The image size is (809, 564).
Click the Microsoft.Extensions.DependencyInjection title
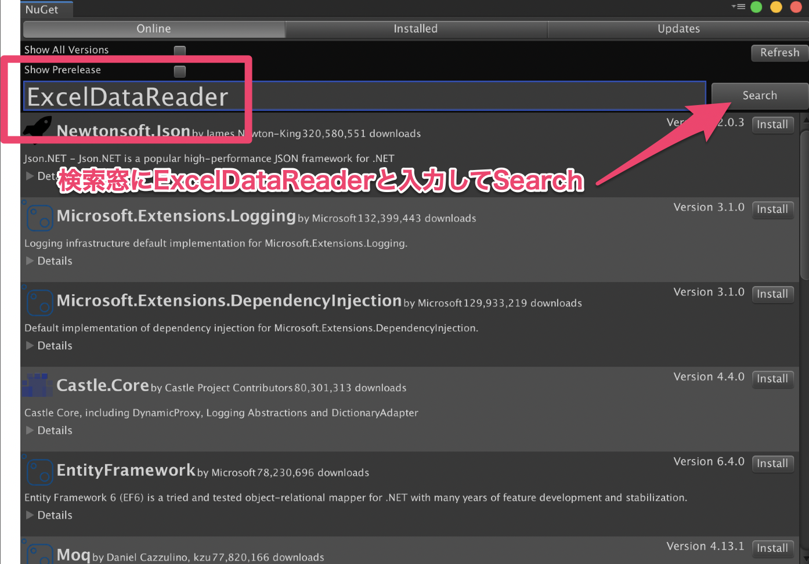point(229,301)
